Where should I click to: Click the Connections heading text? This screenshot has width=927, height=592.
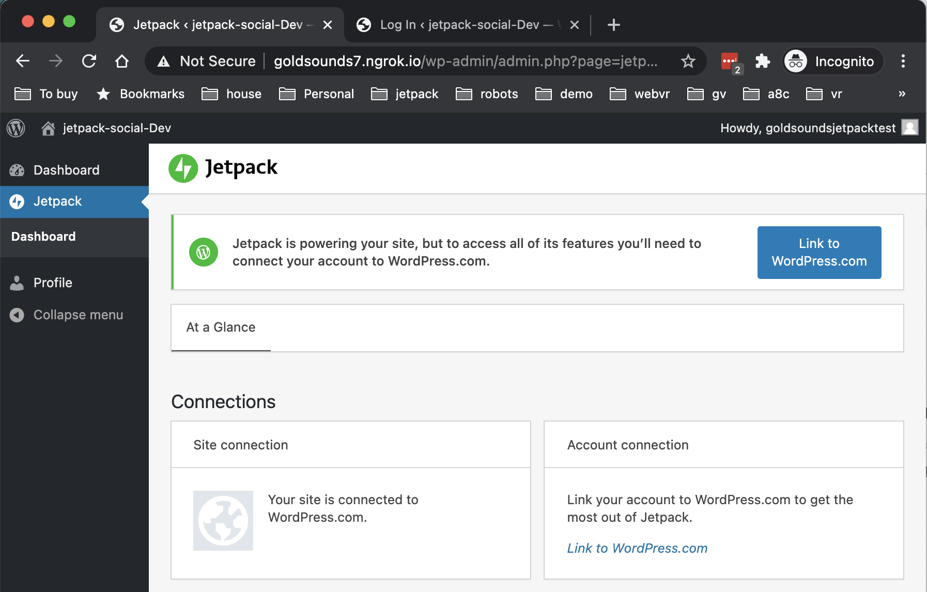[x=223, y=402]
